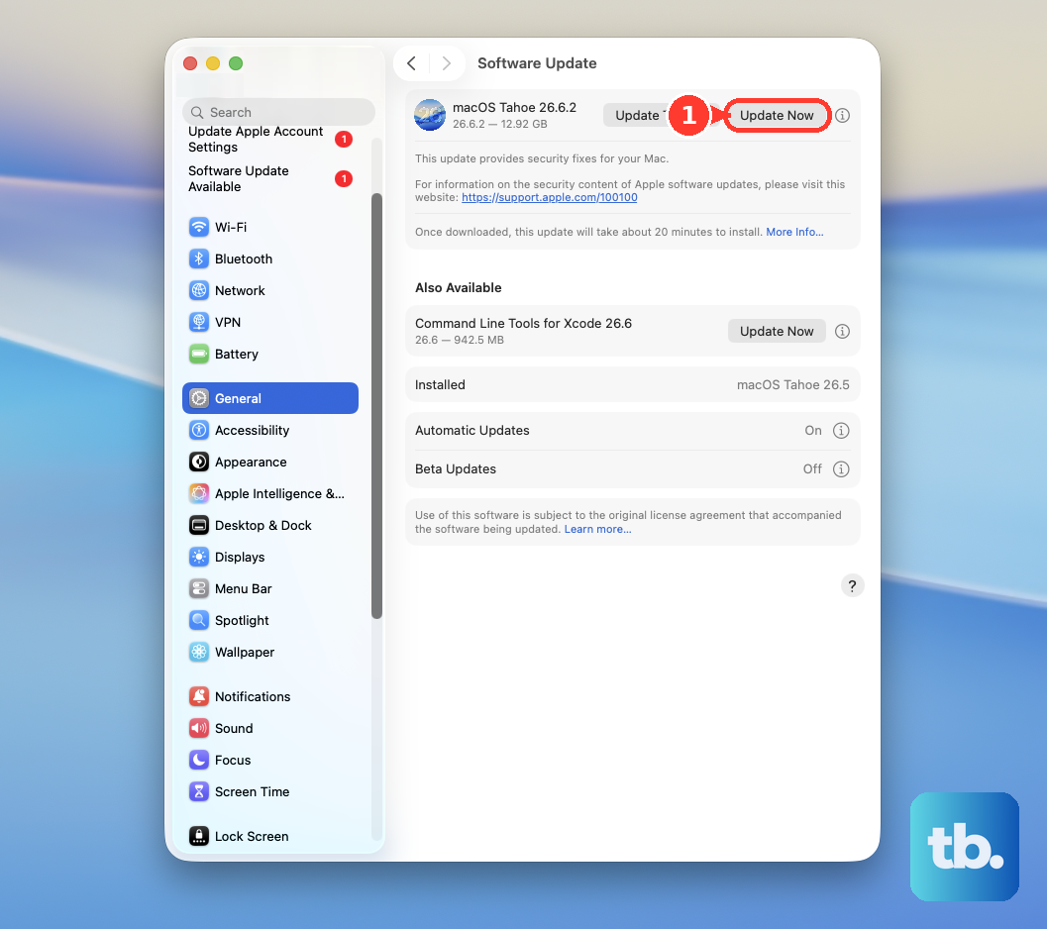Viewport: 1047px width, 929px height.
Task: Open Menu Bar settings
Action: [269, 588]
